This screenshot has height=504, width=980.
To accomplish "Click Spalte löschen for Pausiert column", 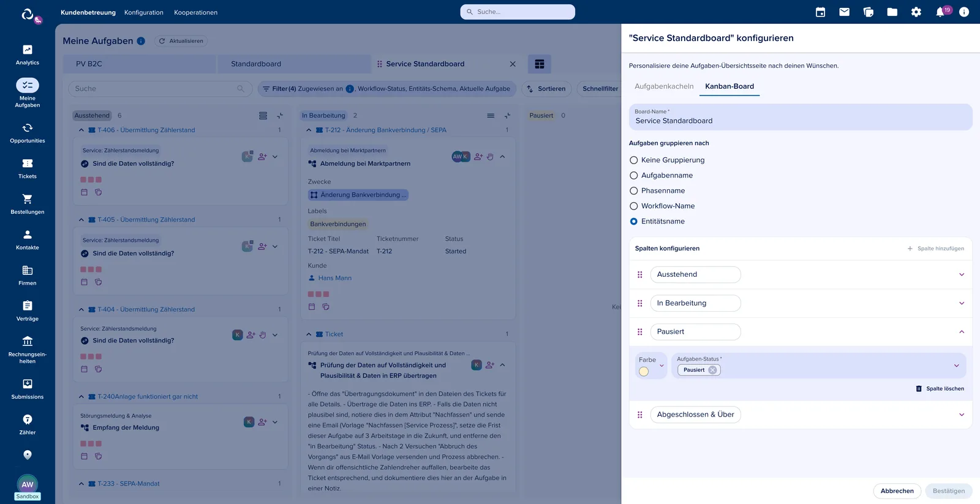I will (940, 389).
